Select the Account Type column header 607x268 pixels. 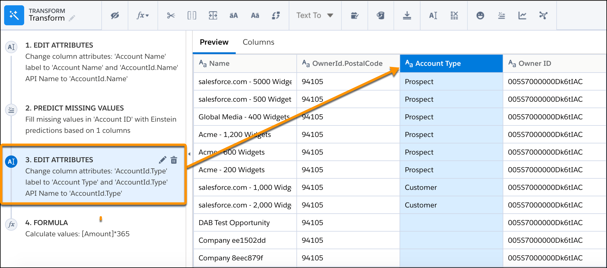(451, 63)
